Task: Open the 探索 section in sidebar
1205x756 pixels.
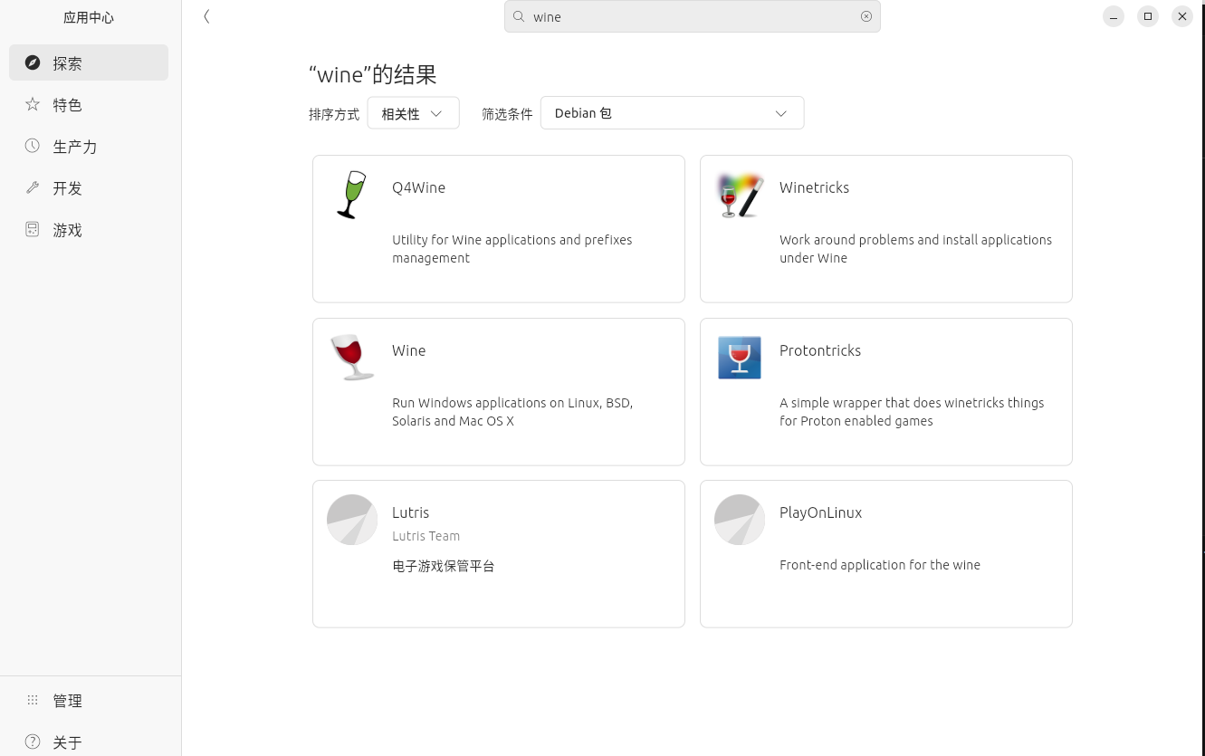Action: coord(89,63)
